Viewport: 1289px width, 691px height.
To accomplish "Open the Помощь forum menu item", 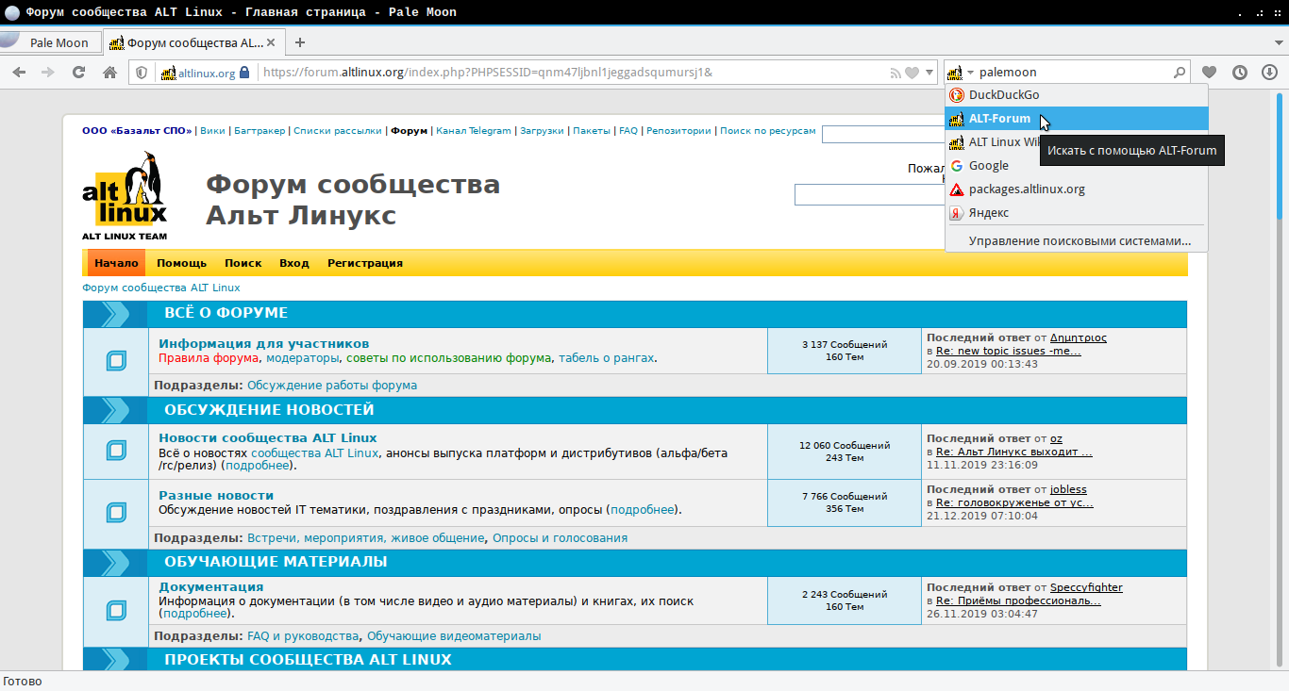I will click(181, 263).
